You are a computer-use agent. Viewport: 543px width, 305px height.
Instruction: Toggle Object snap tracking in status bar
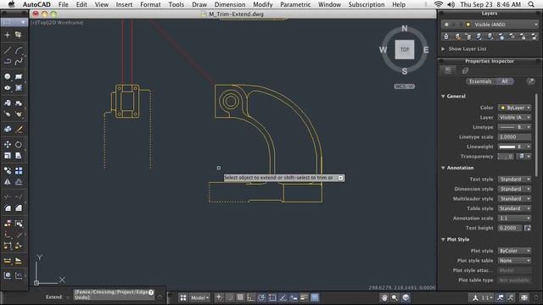(x=283, y=297)
